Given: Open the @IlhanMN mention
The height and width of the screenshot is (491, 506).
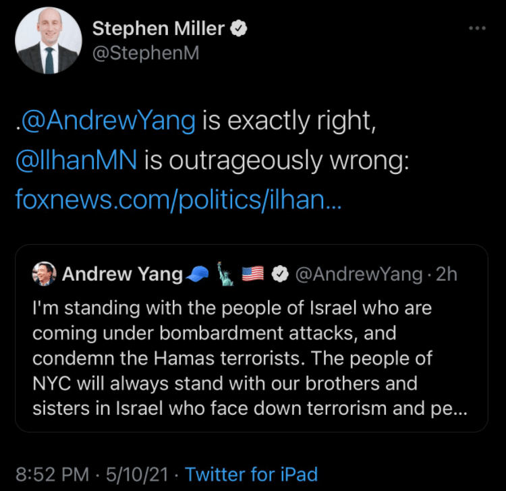Looking at the screenshot, I should coord(76,161).
